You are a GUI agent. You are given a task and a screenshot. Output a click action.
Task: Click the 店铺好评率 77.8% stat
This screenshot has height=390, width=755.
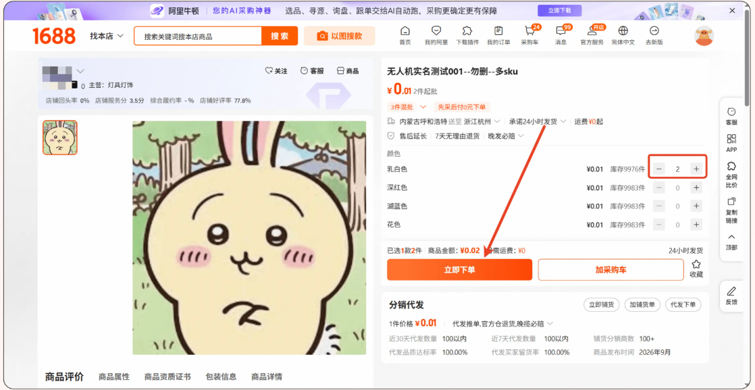click(226, 101)
